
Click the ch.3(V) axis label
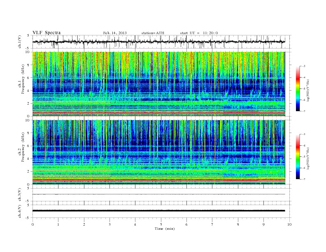tap(19, 195)
